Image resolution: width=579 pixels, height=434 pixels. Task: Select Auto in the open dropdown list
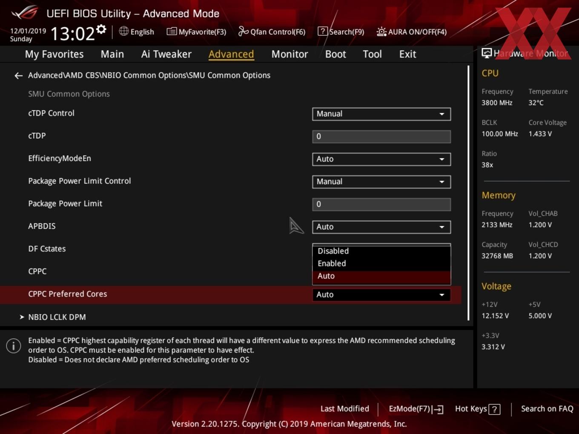tap(381, 276)
